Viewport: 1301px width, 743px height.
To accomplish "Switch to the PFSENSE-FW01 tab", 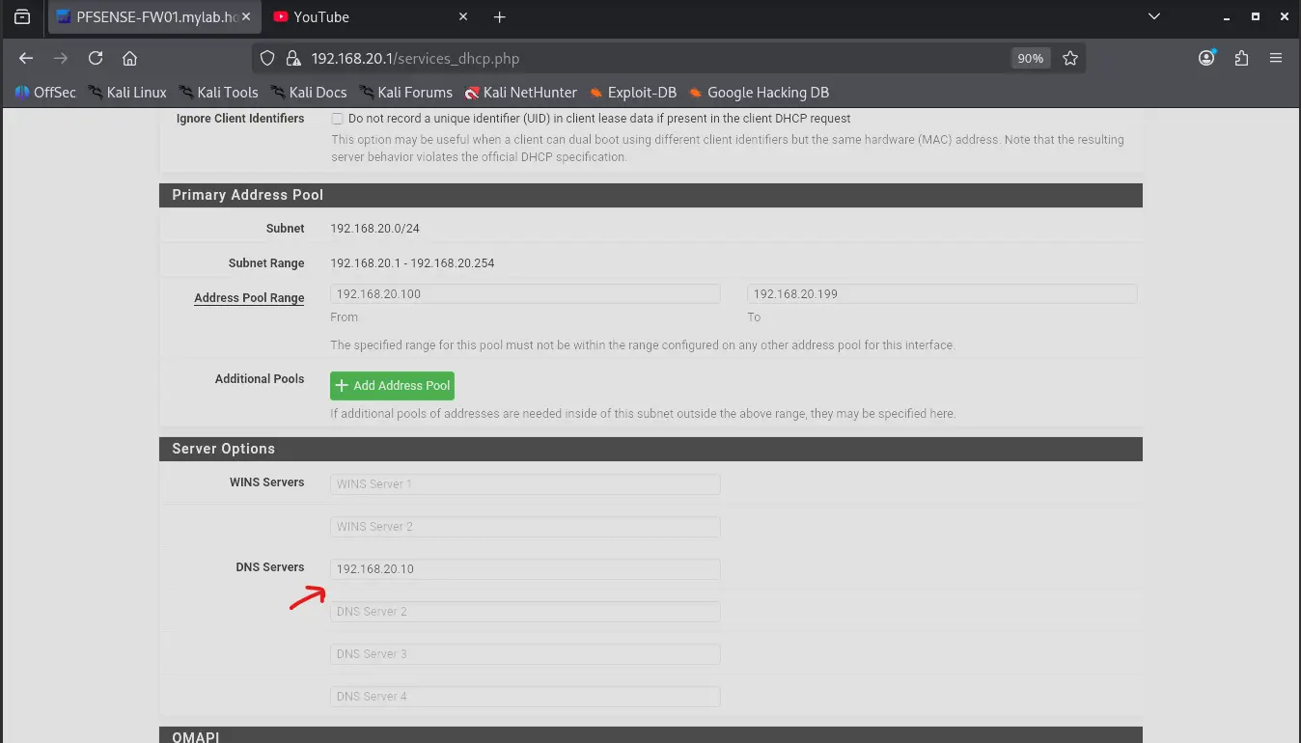I will point(154,17).
